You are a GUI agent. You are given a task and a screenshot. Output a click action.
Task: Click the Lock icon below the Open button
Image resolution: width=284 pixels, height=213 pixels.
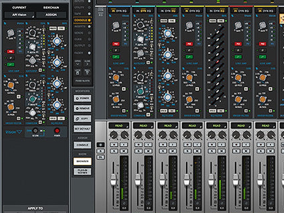78,72
